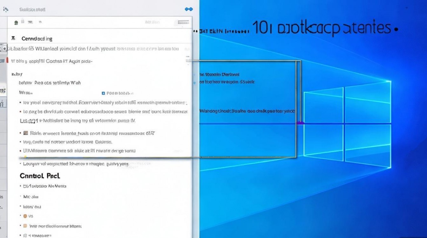Click the small dark picture icon in bullet list

26,133
